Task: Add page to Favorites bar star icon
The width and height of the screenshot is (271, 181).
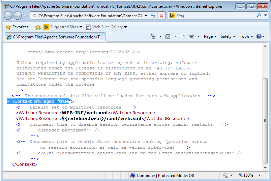Action: [38, 27]
